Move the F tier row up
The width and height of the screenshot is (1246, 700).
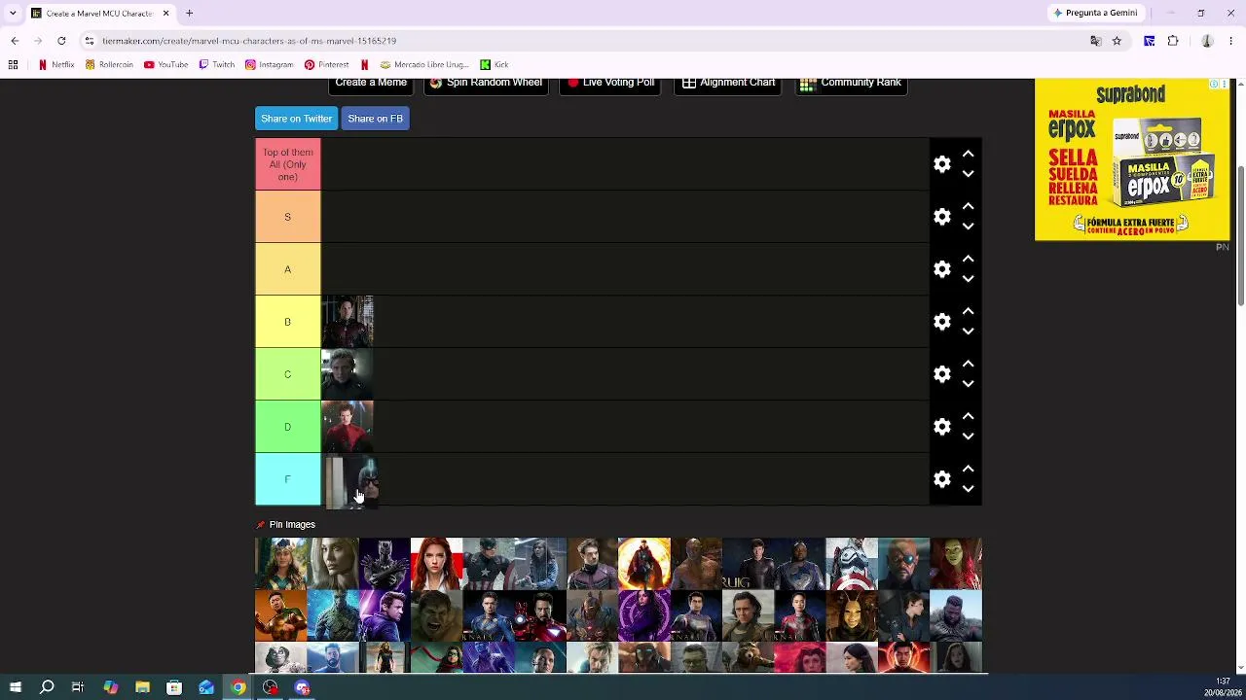968,469
